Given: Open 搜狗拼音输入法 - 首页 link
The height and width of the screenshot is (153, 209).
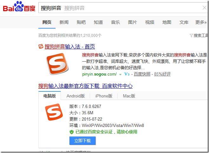Looking at the screenshot, I should coord(70,47).
